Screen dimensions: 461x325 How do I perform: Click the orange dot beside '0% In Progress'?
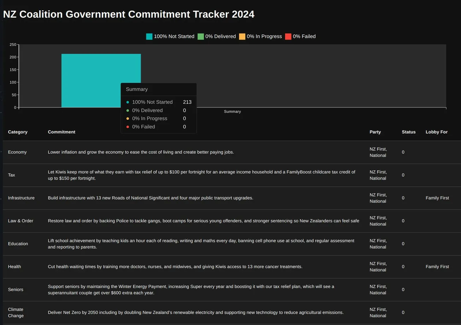(127, 118)
